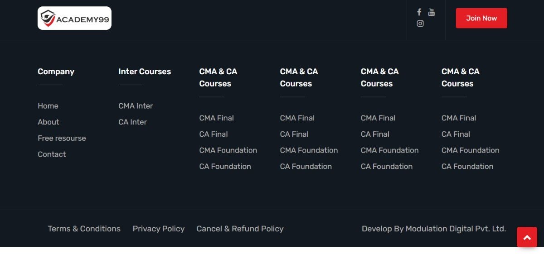Go to the About page link
The height and width of the screenshot is (254, 544).
[x=49, y=122]
